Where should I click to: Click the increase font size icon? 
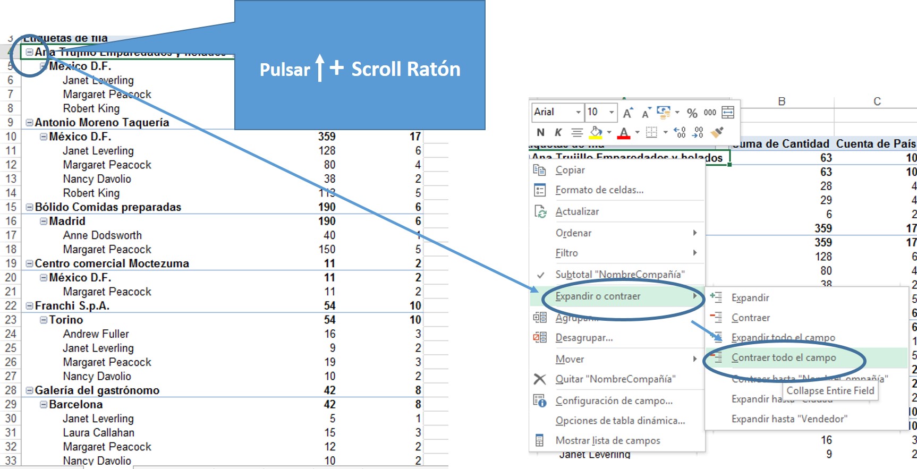pyautogui.click(x=628, y=113)
